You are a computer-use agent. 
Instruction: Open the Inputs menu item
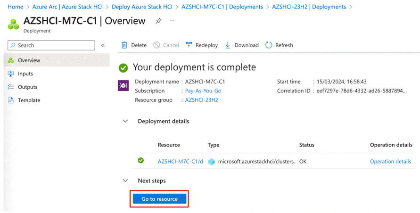click(x=25, y=74)
